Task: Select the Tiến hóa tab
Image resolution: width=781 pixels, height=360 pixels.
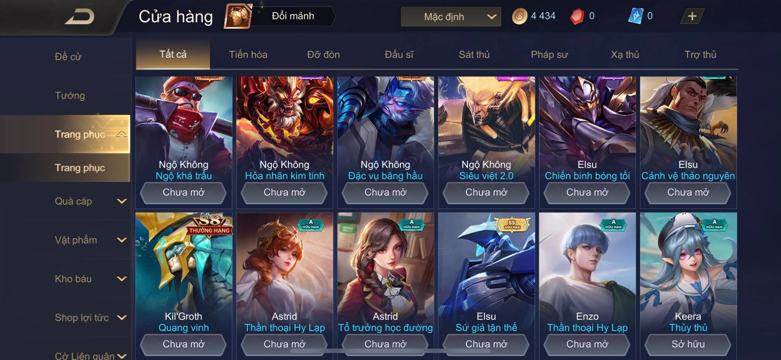Action: coord(248,54)
